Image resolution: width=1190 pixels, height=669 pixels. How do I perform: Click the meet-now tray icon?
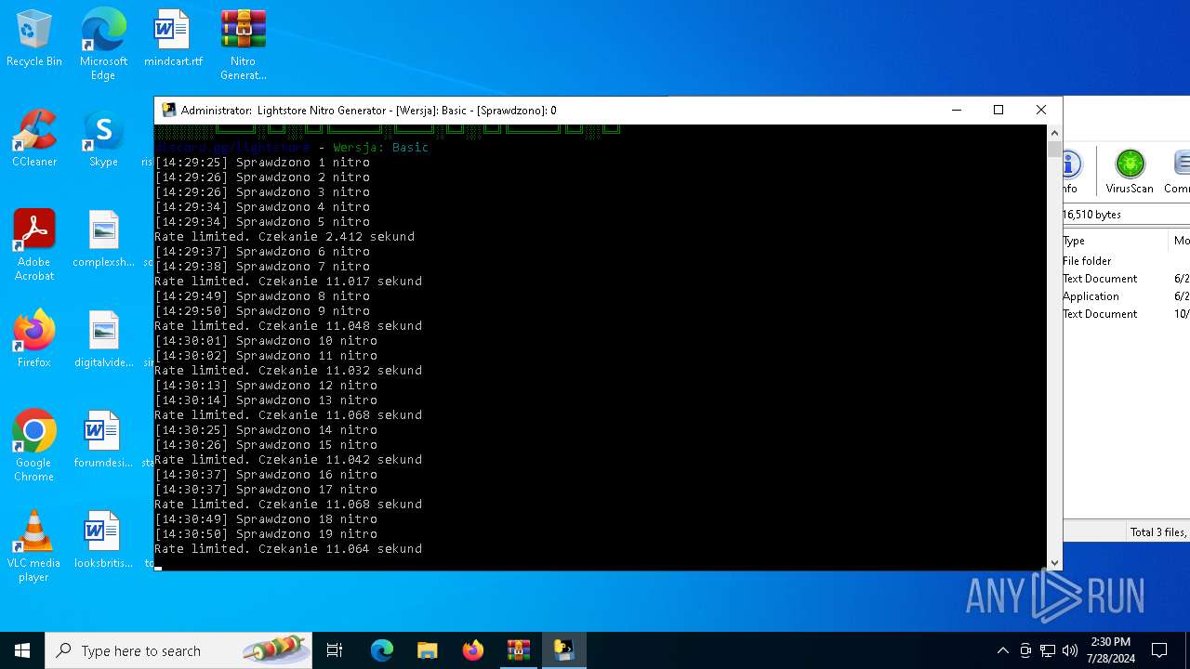pos(1025,650)
